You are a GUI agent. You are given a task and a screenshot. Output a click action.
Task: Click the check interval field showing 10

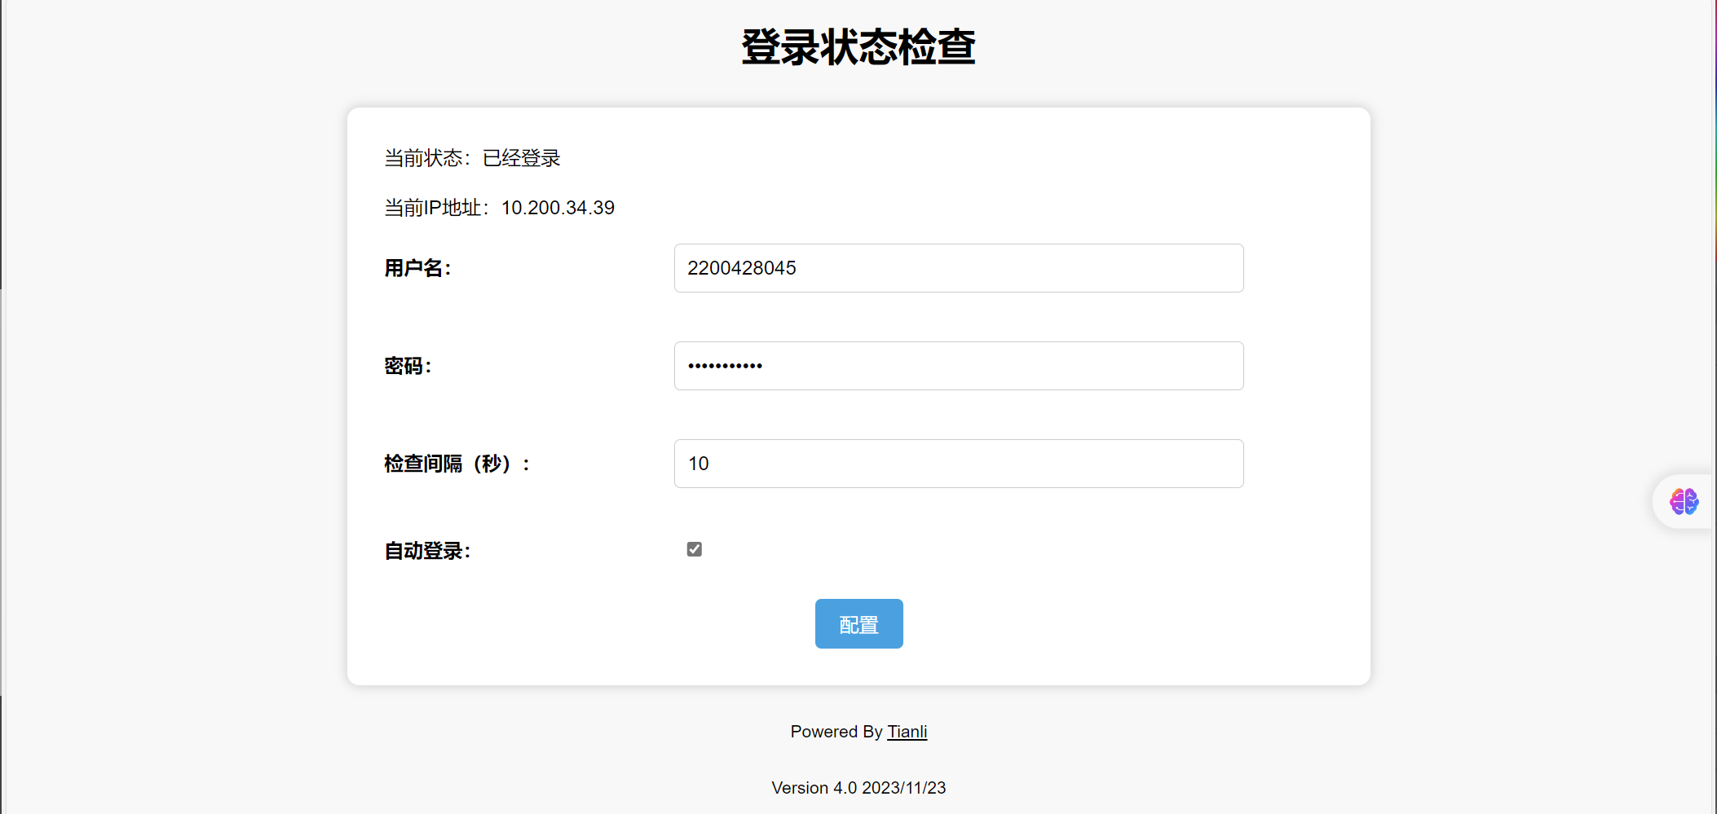pos(958,463)
